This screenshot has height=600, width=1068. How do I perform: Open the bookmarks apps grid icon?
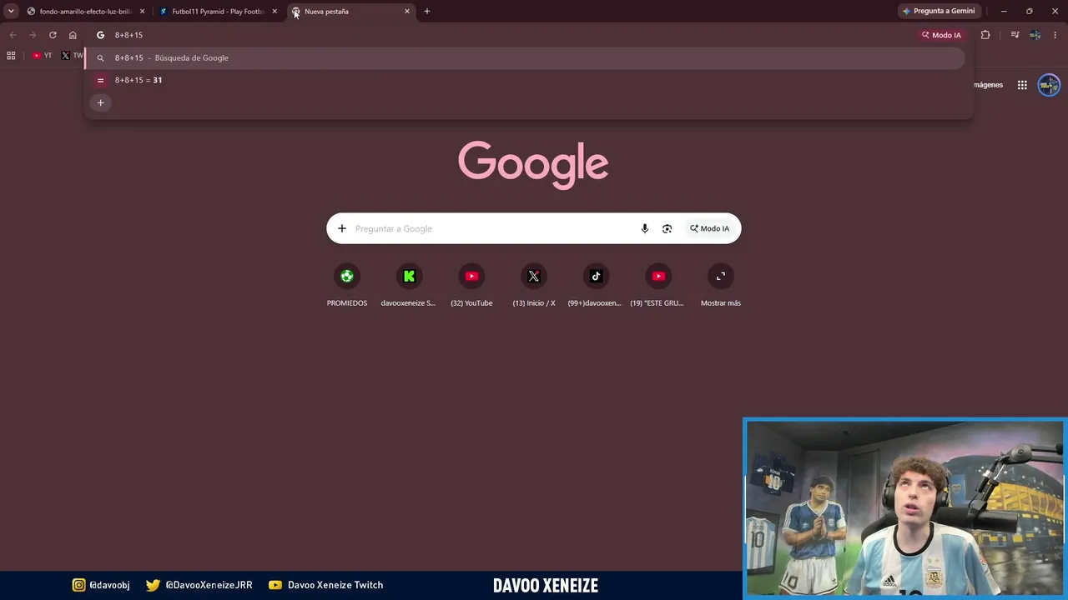pyautogui.click(x=11, y=56)
